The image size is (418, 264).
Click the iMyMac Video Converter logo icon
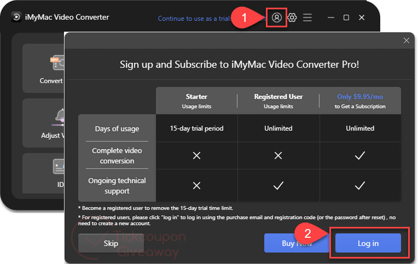click(16, 17)
